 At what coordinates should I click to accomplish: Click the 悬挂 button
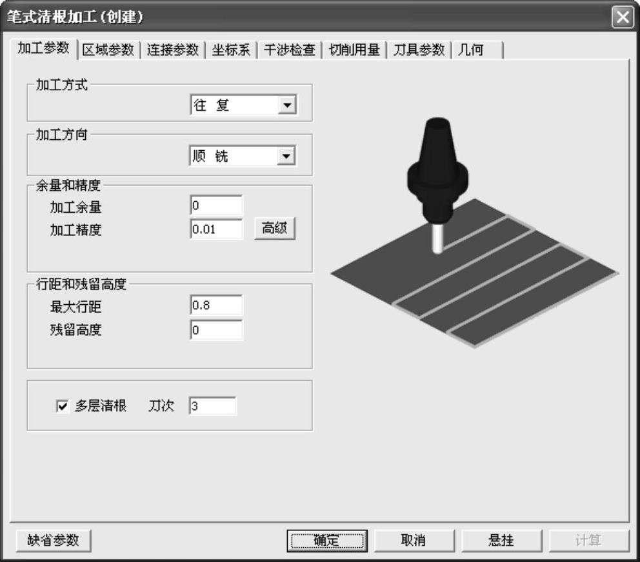[x=501, y=541]
